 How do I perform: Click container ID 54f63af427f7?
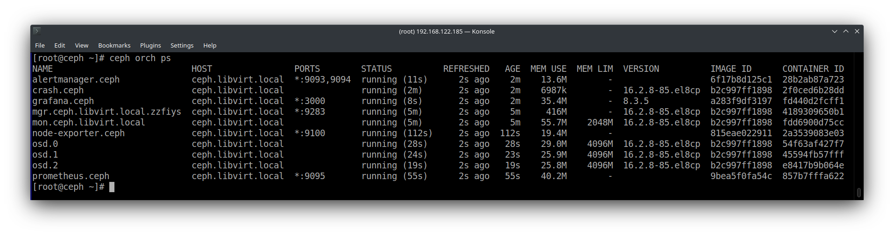813,144
